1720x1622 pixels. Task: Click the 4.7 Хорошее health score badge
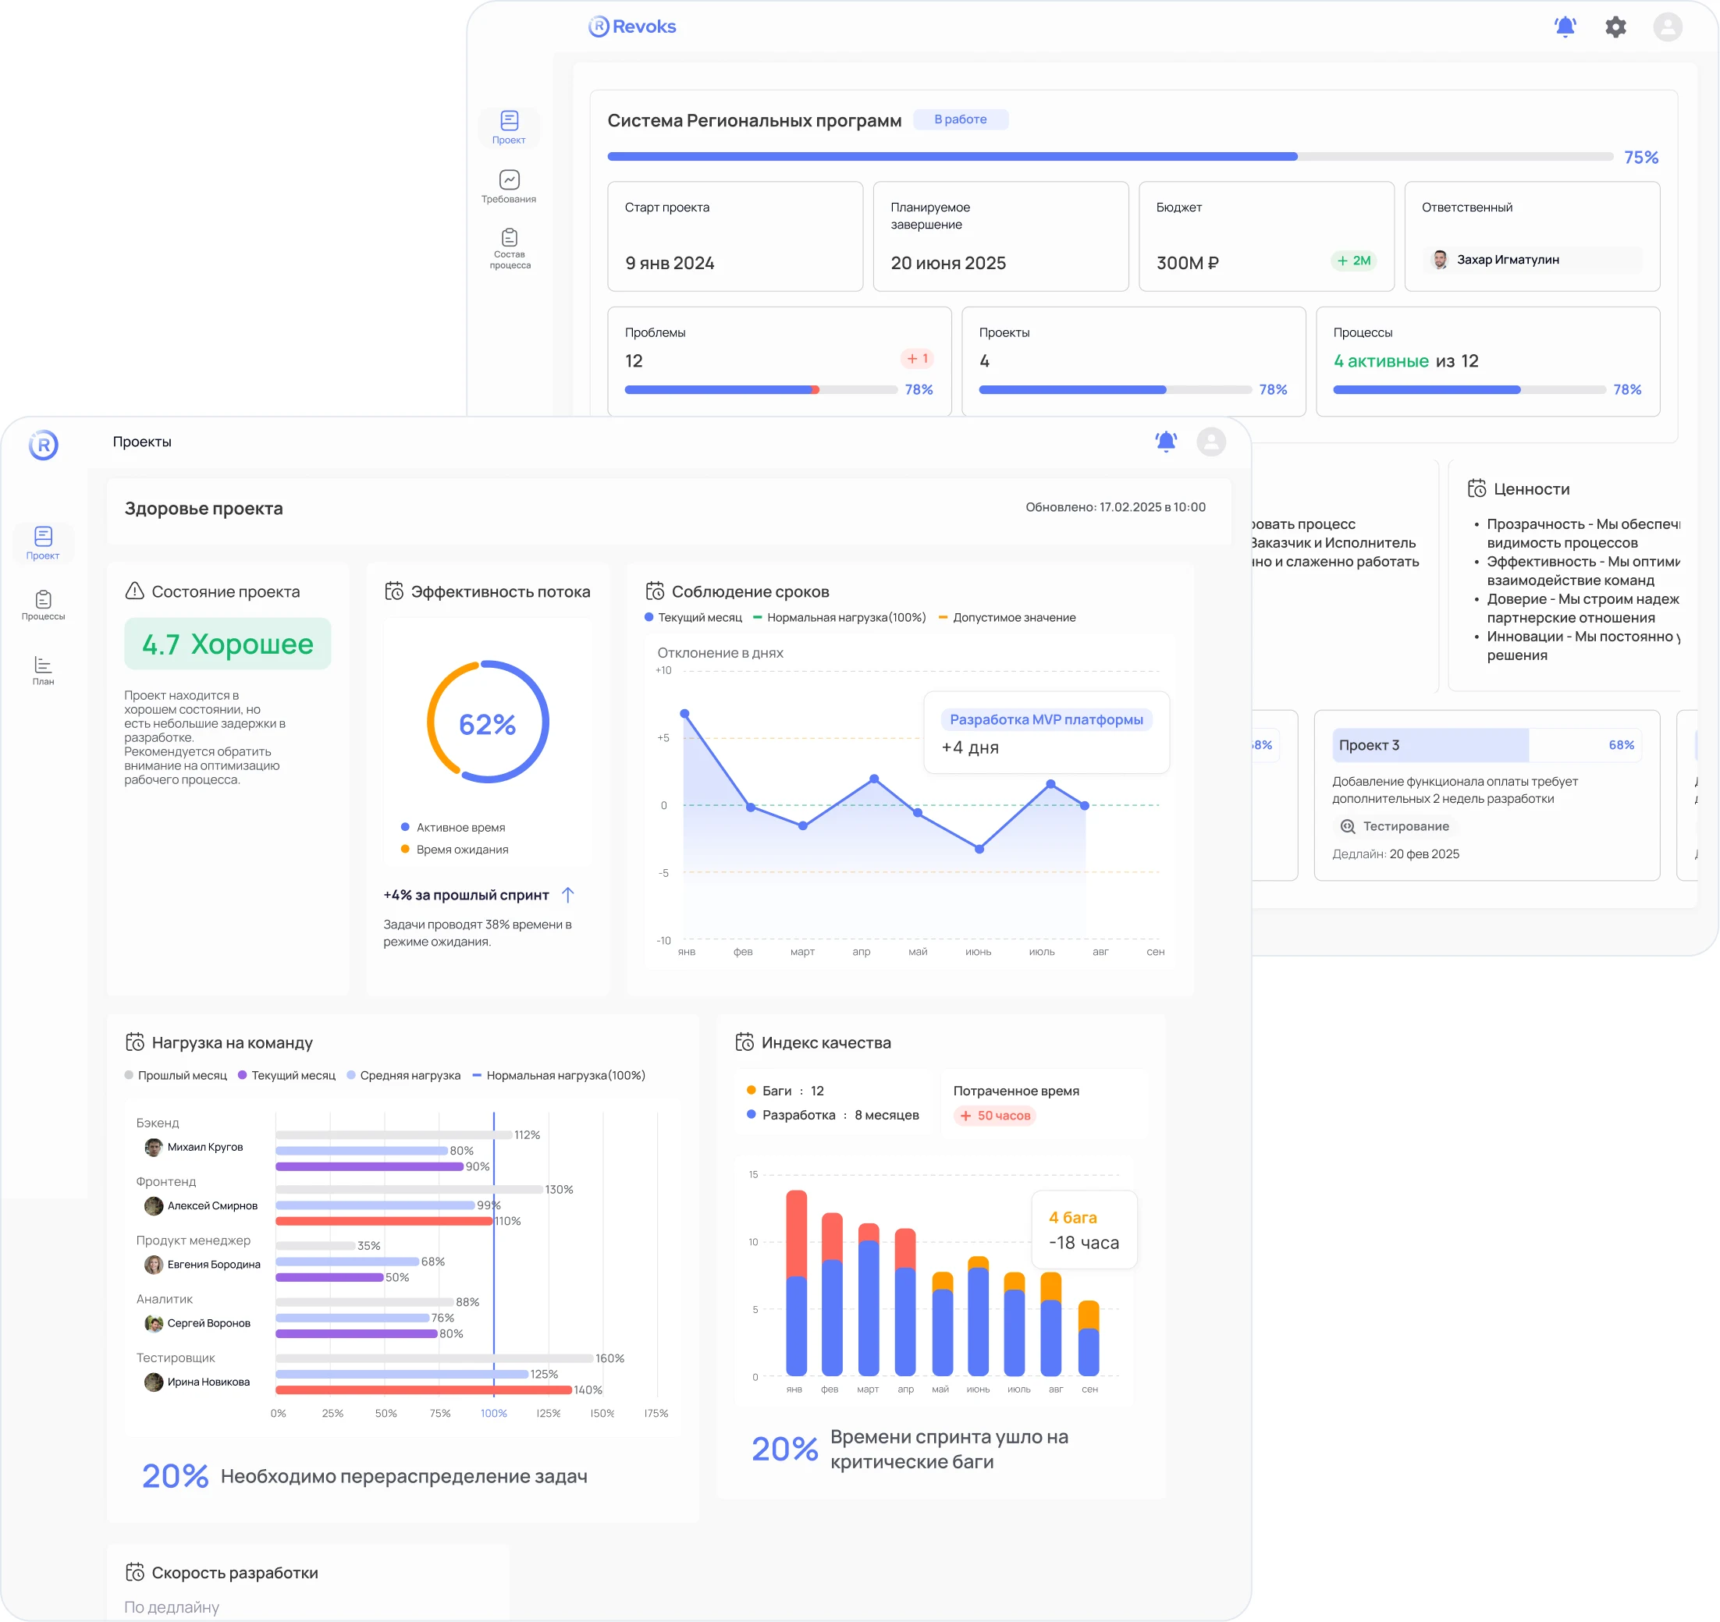click(x=228, y=644)
